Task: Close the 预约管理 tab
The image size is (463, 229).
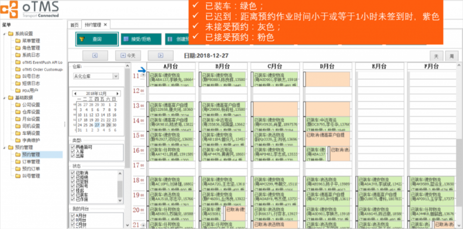Action: pos(105,24)
